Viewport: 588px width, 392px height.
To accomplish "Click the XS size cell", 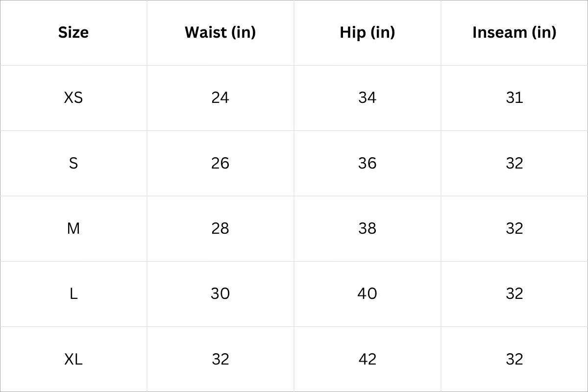I will tap(73, 98).
